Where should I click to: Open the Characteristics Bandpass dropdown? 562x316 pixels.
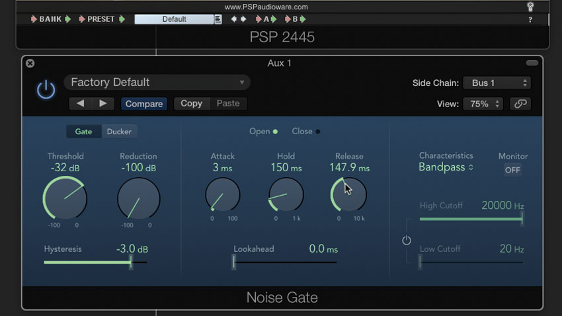coord(446,167)
